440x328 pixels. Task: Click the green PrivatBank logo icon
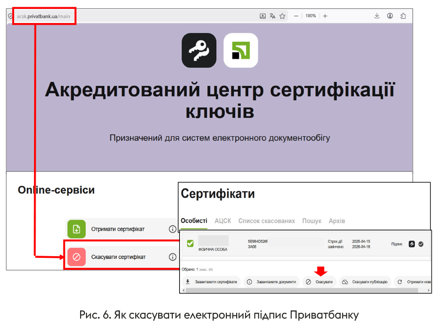coord(241,50)
